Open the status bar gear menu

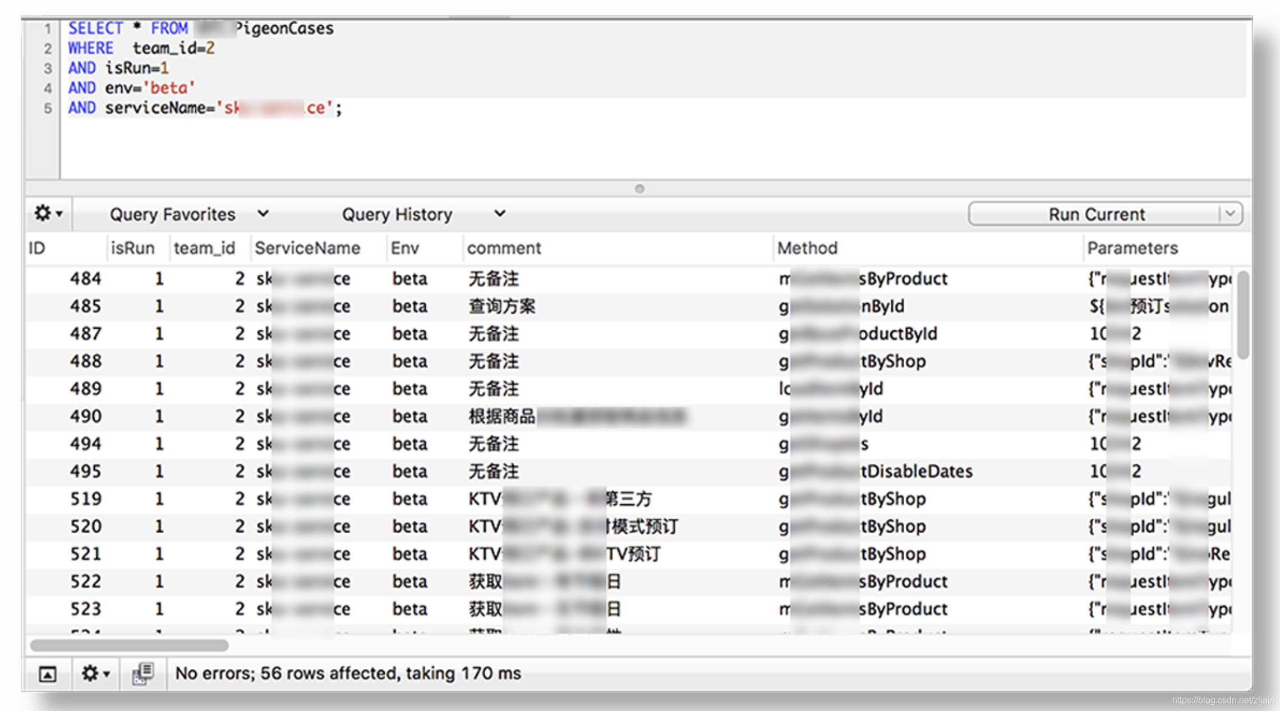95,673
